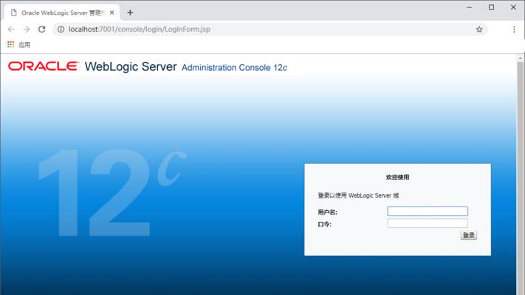Bookmark this page with star icon

tap(479, 29)
